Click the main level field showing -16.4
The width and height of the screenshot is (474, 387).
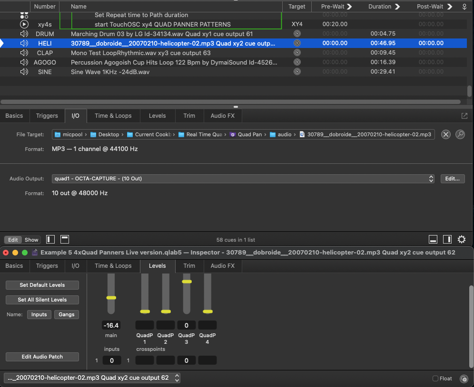111,325
